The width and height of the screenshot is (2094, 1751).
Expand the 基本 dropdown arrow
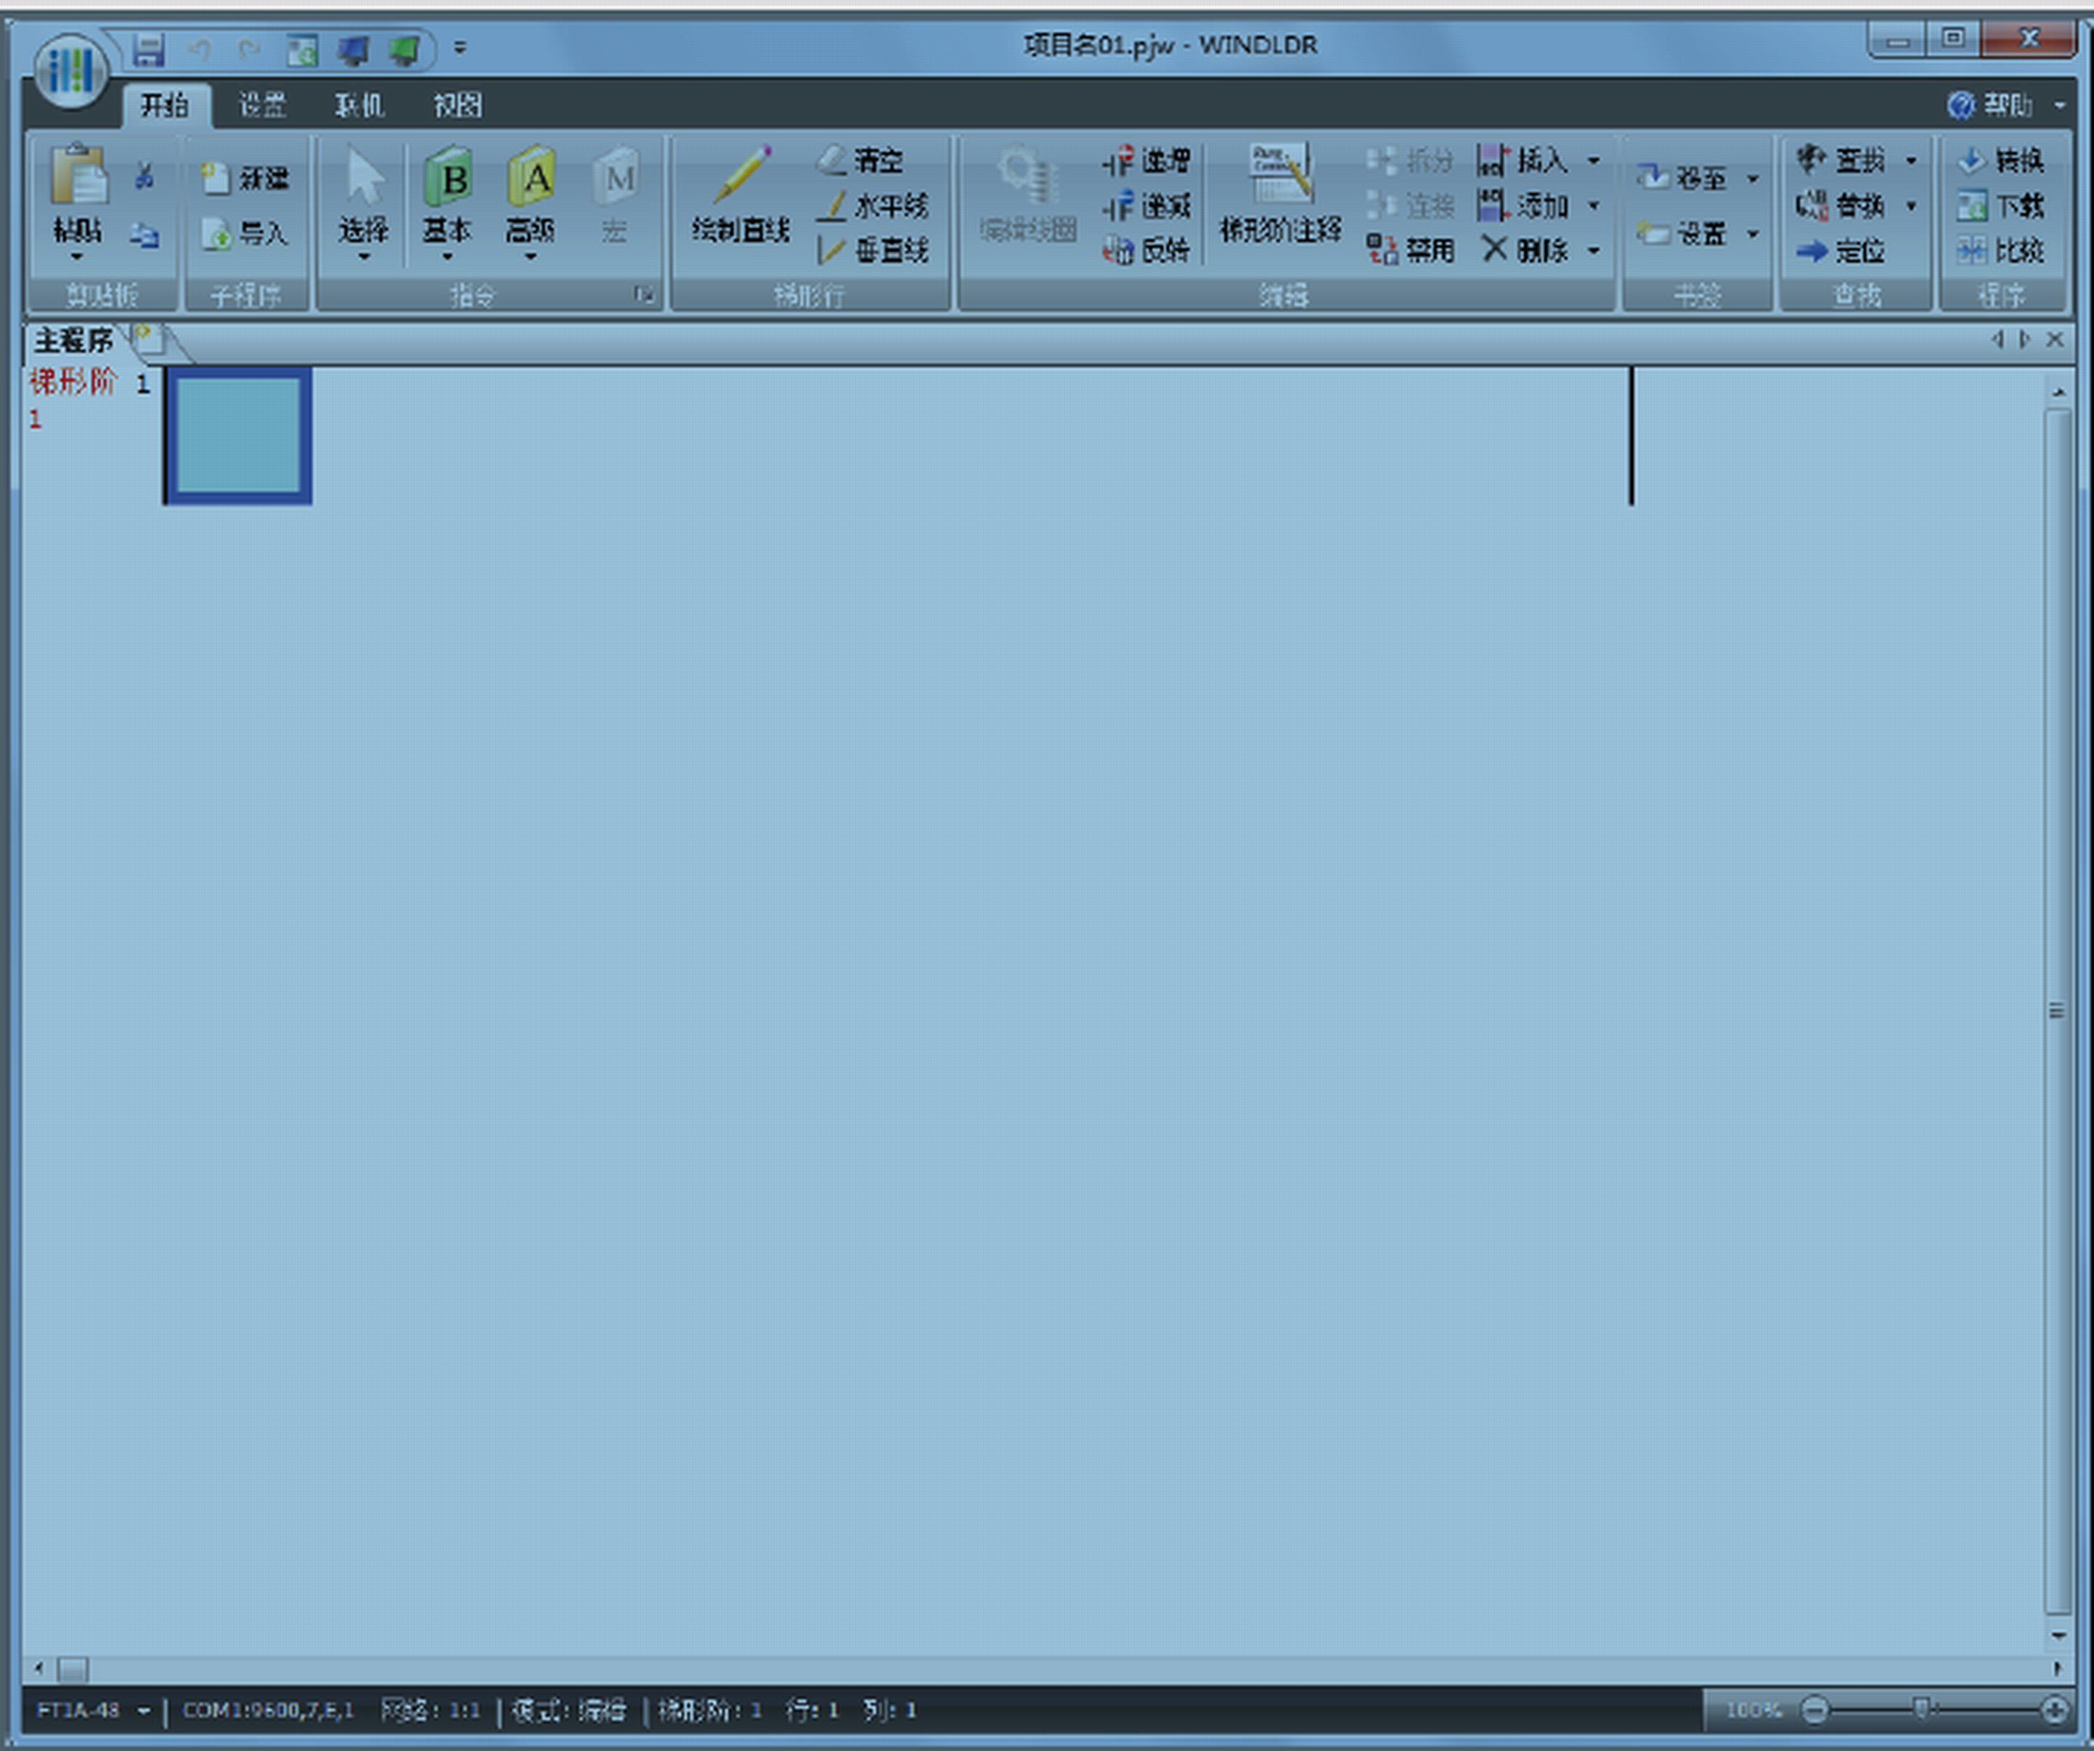448,257
